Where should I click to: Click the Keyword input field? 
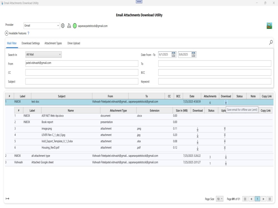pos(215,81)
